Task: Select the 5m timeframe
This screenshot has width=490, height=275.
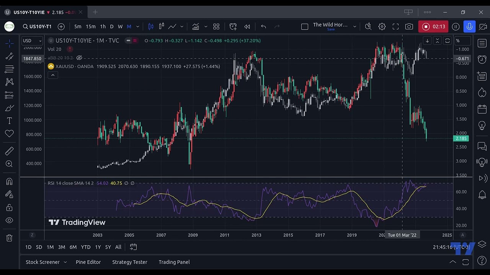Action: 78,26
